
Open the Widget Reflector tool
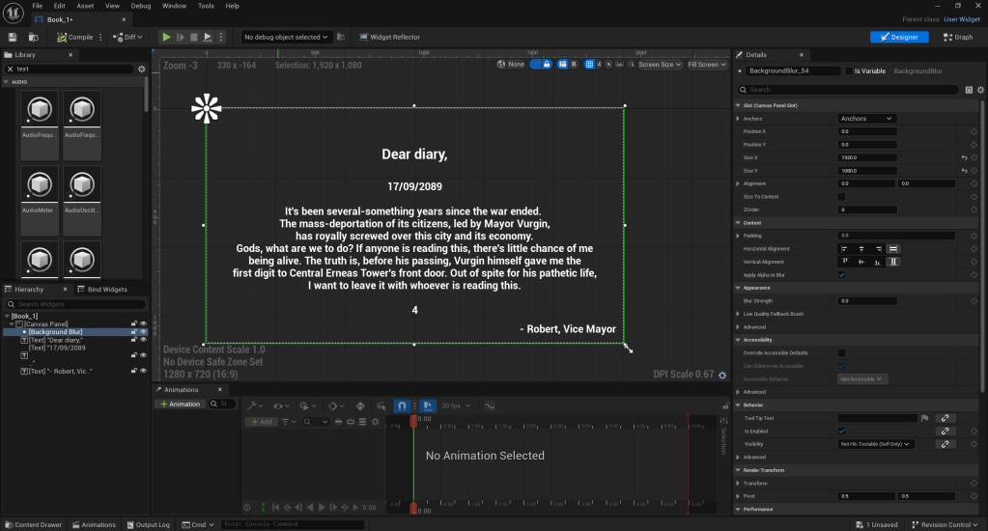tap(389, 37)
